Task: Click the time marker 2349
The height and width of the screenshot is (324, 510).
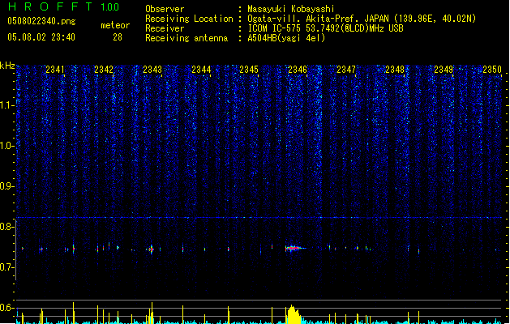Action: [444, 69]
